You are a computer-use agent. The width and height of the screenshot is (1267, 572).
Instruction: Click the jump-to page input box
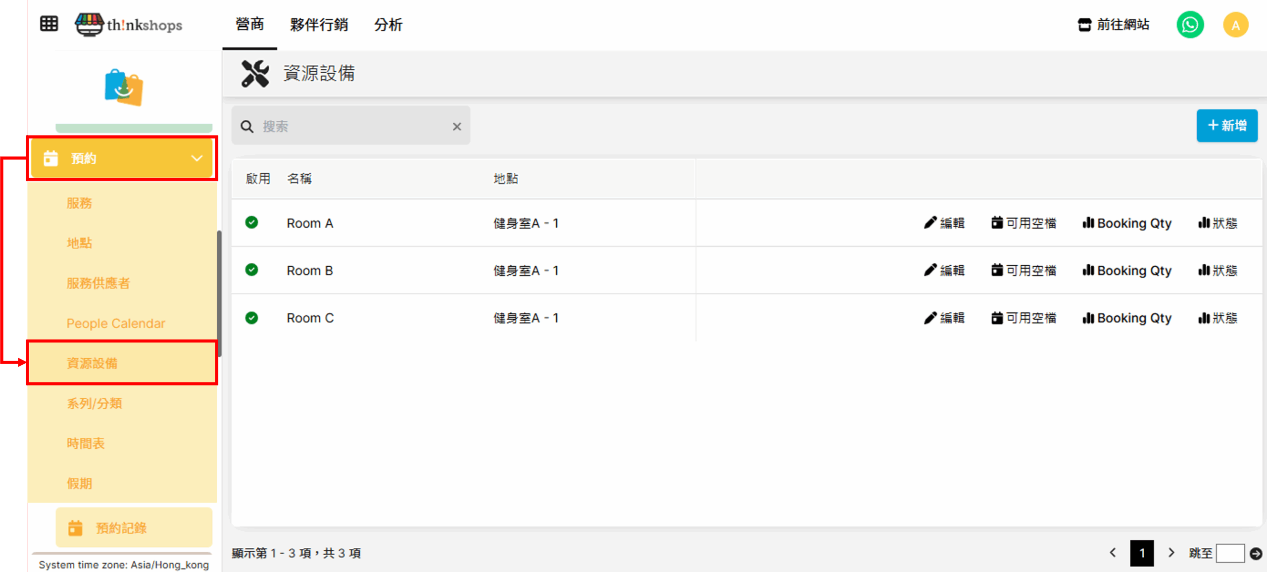[1230, 553]
